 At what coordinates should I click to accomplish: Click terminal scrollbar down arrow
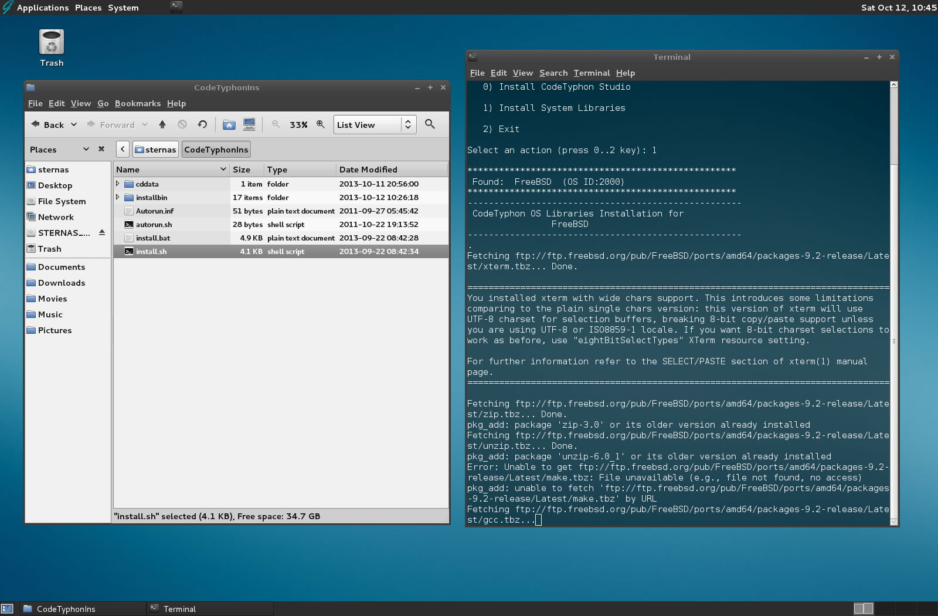coord(893,522)
